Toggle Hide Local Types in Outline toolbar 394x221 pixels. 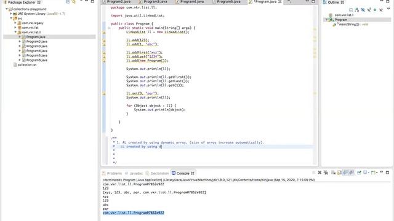click(x=381, y=10)
